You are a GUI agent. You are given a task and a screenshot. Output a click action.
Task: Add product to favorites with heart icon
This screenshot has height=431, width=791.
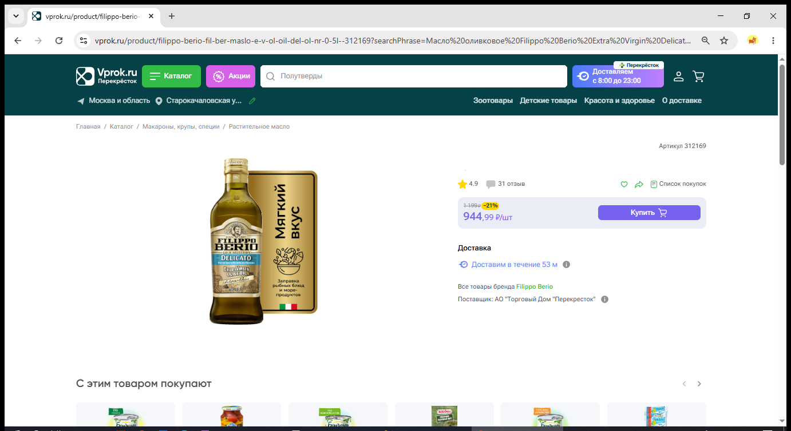[x=624, y=184]
